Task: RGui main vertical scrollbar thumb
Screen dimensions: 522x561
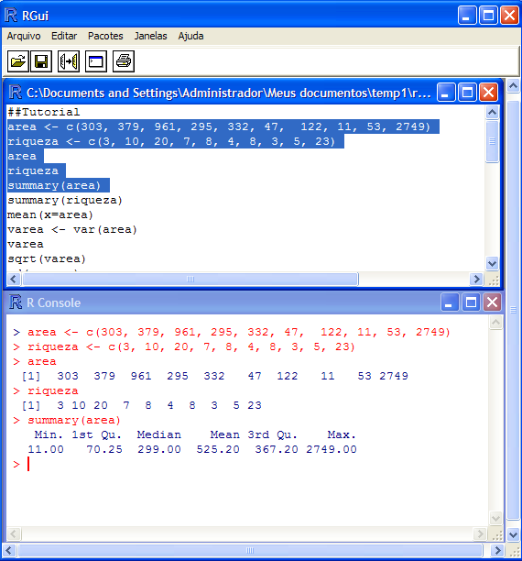Action: point(514,310)
